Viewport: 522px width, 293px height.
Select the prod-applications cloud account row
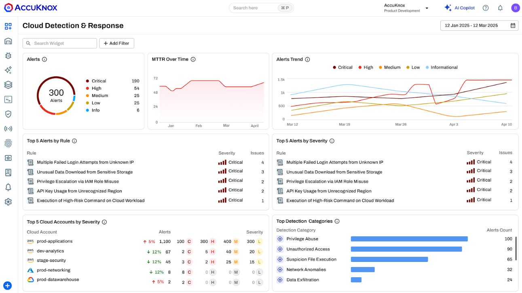point(145,242)
